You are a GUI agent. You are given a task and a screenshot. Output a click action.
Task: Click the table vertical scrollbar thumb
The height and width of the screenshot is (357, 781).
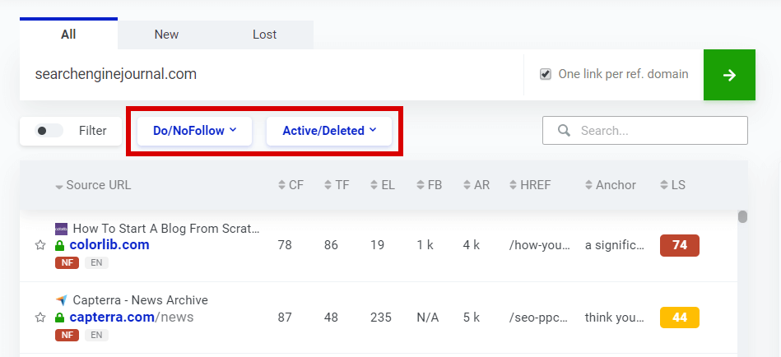[x=742, y=217]
